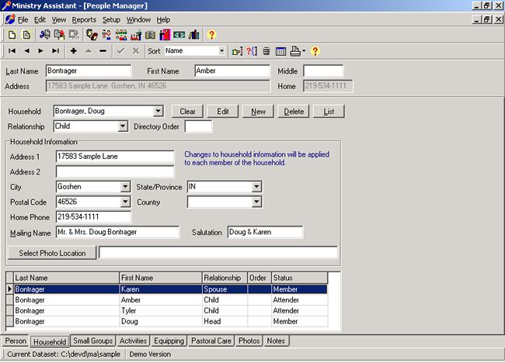The width and height of the screenshot is (505, 363).
Task: Add new record with plus icon
Action: click(74, 50)
